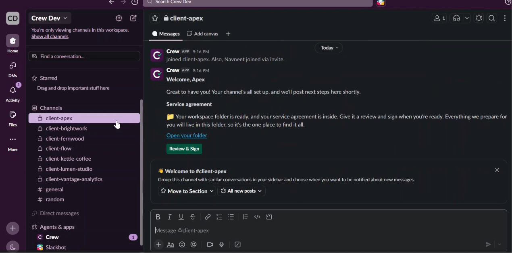Open channel more actions menu
The width and height of the screenshot is (512, 253).
coord(505,18)
